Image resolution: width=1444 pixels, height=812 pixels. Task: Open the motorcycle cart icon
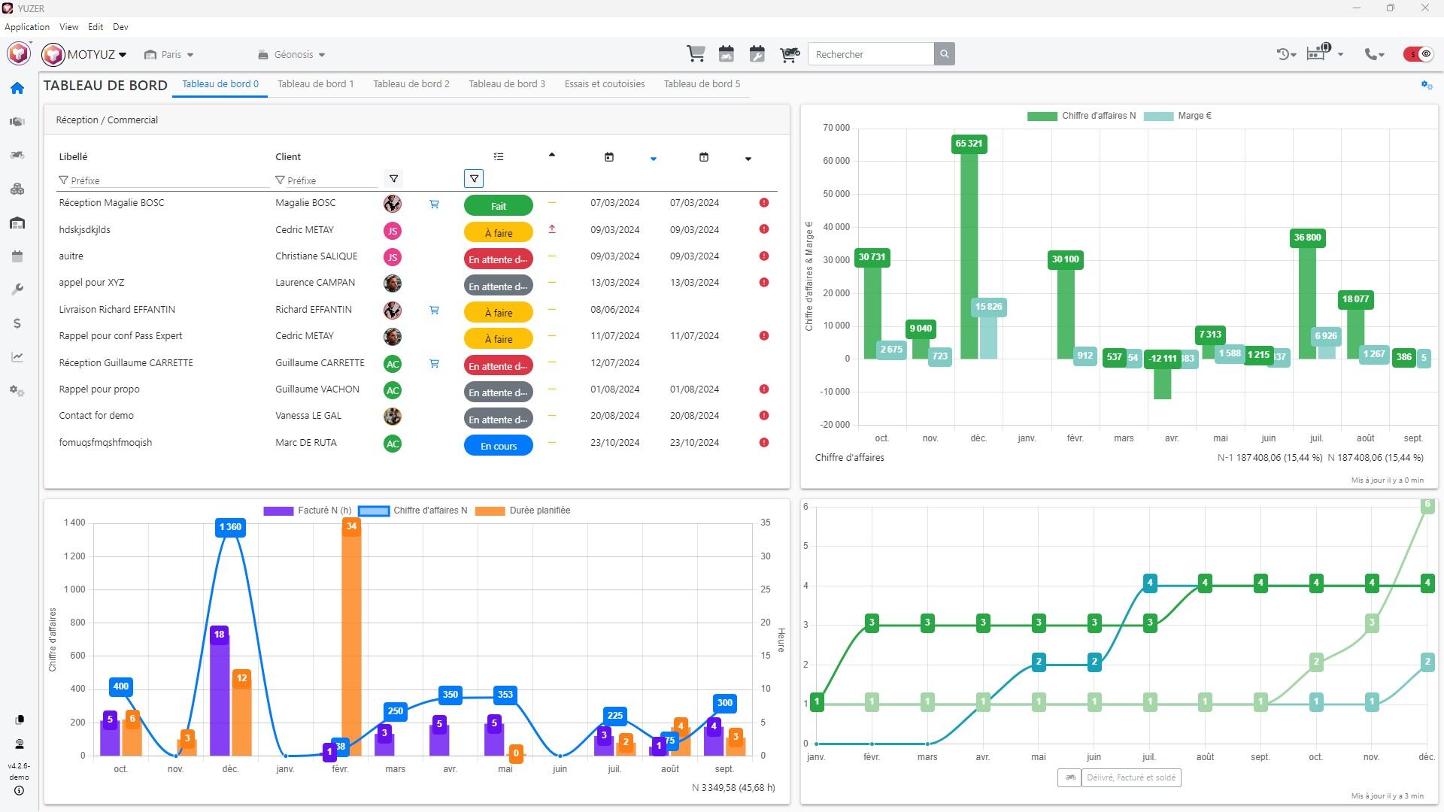(789, 54)
